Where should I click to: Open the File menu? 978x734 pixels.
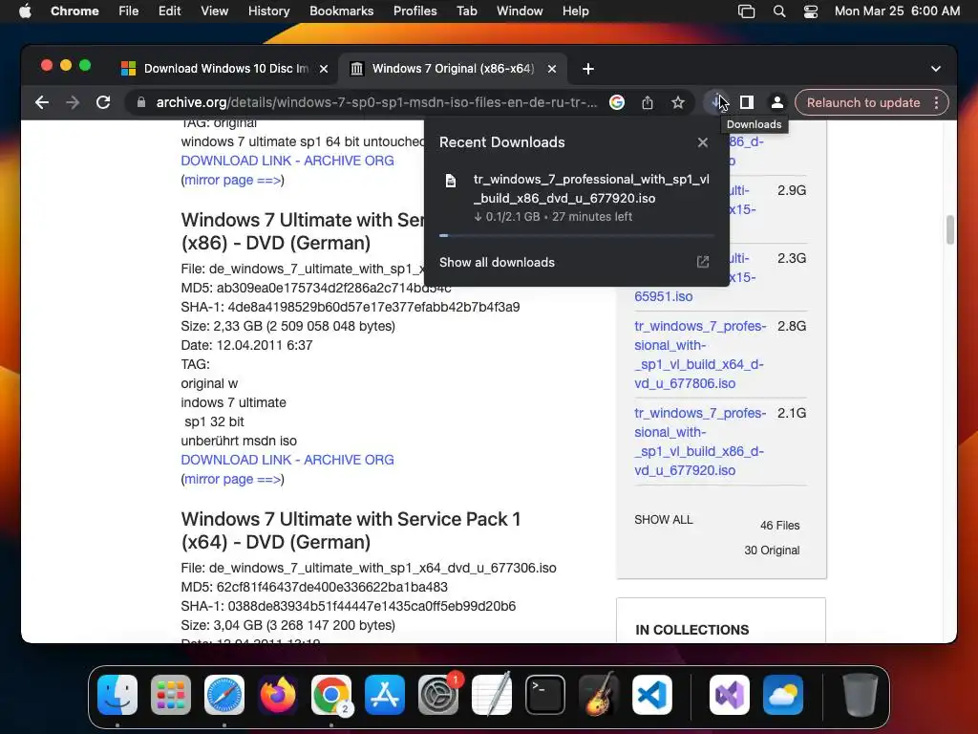(x=129, y=11)
